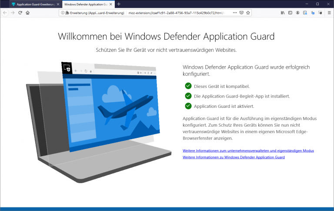Image resolution: width=334 pixels, height=211 pixels.
Task: Click the Firefox back arrow button
Action: (5, 13)
